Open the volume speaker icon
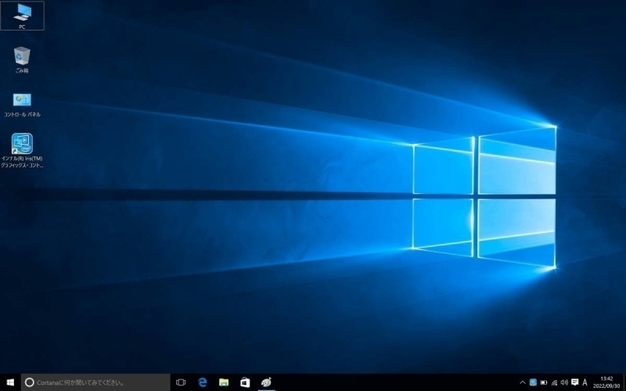This screenshot has height=391, width=626. click(564, 382)
